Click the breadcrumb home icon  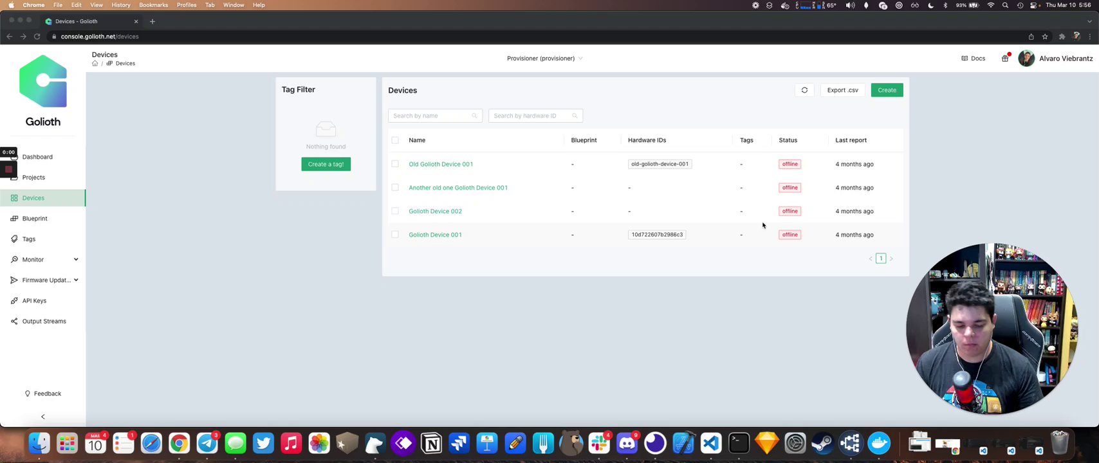(95, 64)
